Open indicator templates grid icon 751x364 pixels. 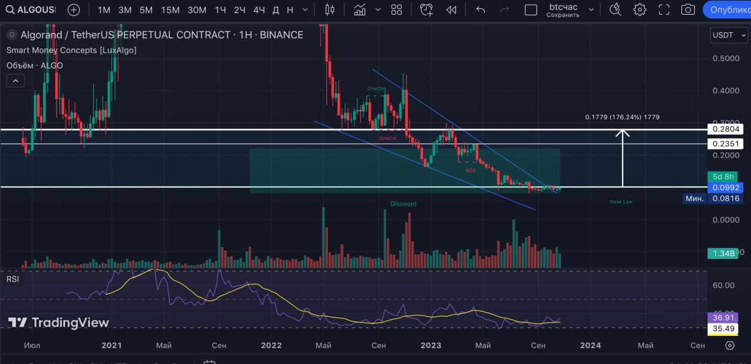click(x=397, y=10)
